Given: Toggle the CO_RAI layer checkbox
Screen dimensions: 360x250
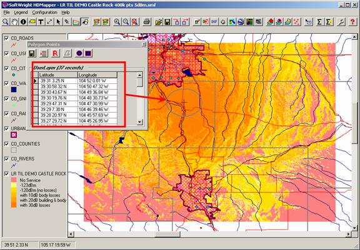Looking at the screenshot, I should point(6,113).
